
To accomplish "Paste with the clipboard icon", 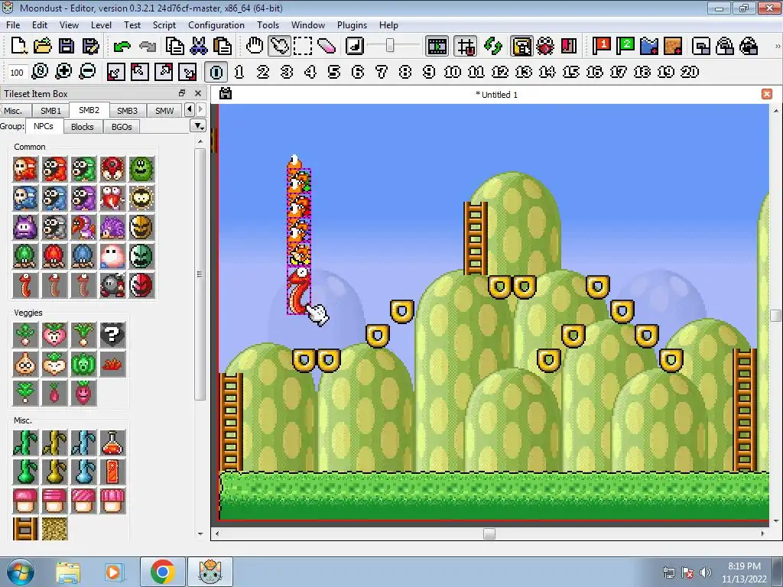I will [223, 46].
